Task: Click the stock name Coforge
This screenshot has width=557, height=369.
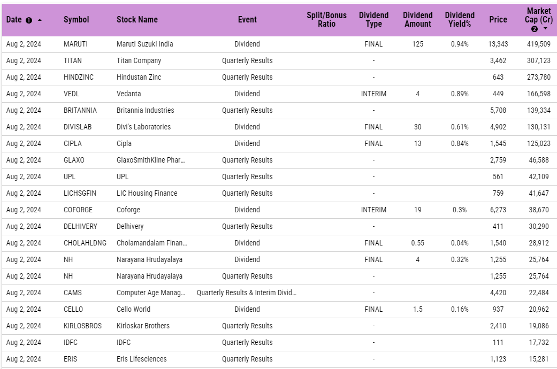Action: point(128,210)
